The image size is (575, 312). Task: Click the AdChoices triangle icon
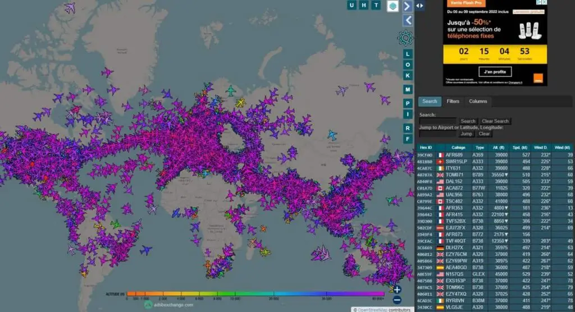pos(540,2)
